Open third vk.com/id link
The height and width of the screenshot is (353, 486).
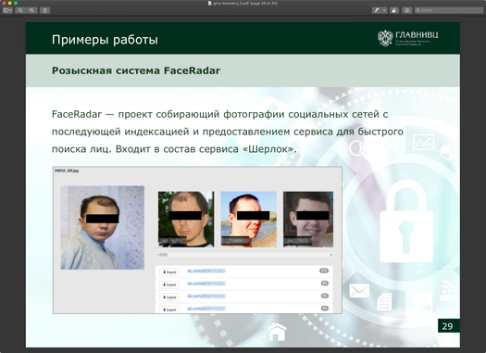pos(206,296)
